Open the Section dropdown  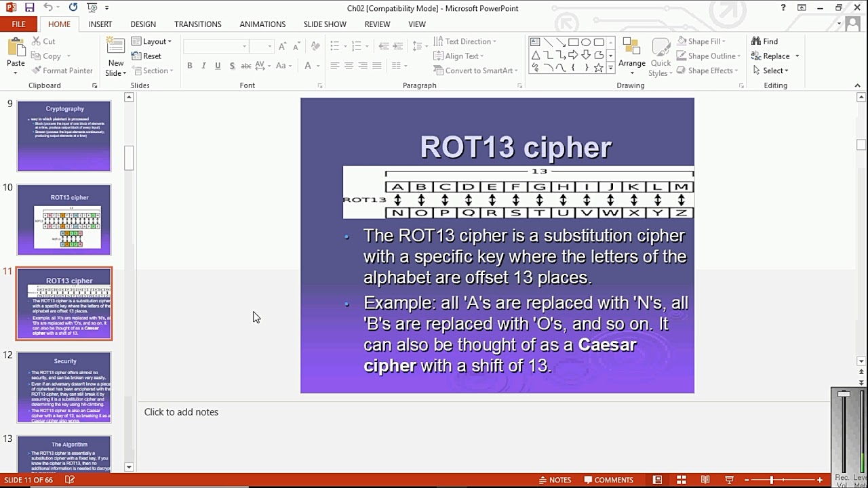[x=153, y=70]
